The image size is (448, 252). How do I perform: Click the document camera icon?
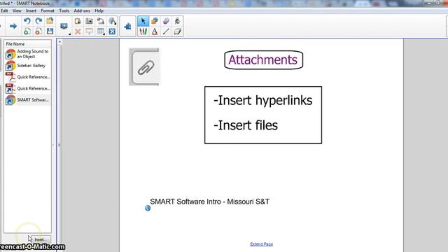101,21
